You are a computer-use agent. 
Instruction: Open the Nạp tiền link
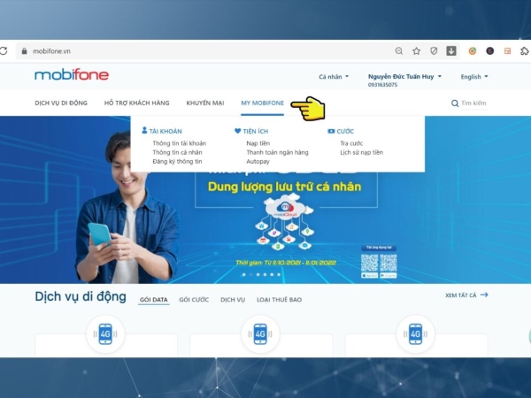pyautogui.click(x=258, y=142)
